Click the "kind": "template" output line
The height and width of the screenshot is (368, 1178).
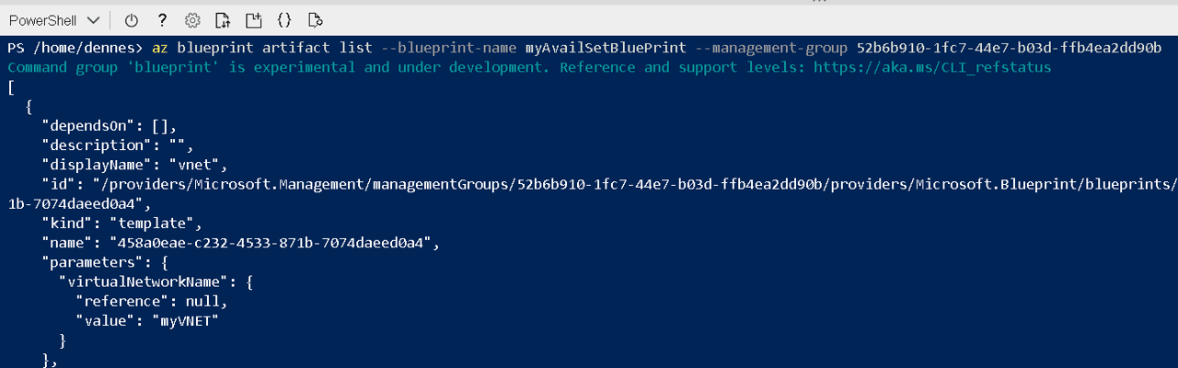coord(121,224)
